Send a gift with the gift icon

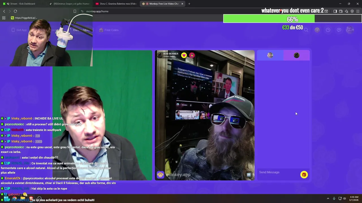[x=304, y=175]
